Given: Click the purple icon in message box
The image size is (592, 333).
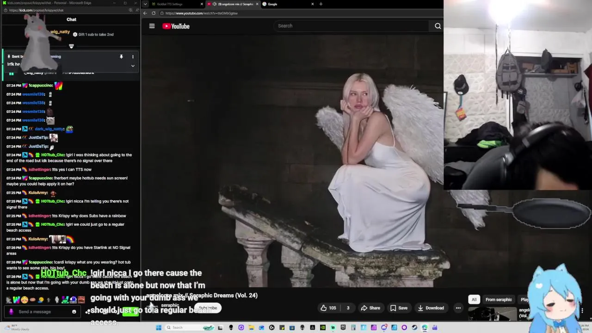Looking at the screenshot, I should pos(11,312).
